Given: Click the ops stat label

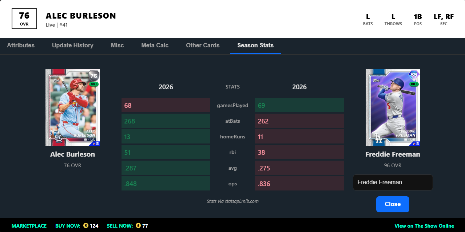Looking at the screenshot, I should (x=232, y=184).
